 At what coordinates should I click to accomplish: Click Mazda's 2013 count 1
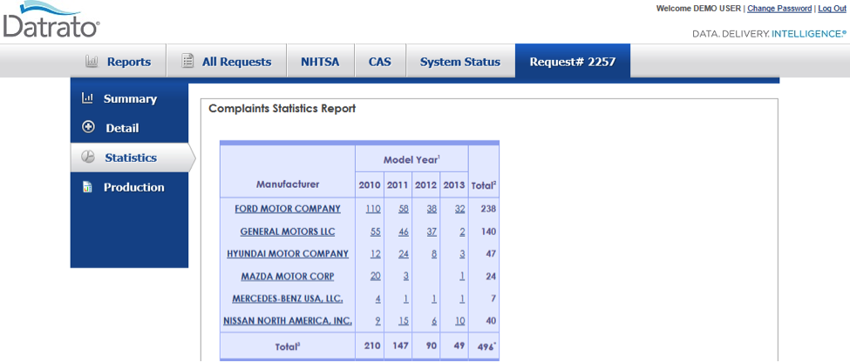(462, 277)
